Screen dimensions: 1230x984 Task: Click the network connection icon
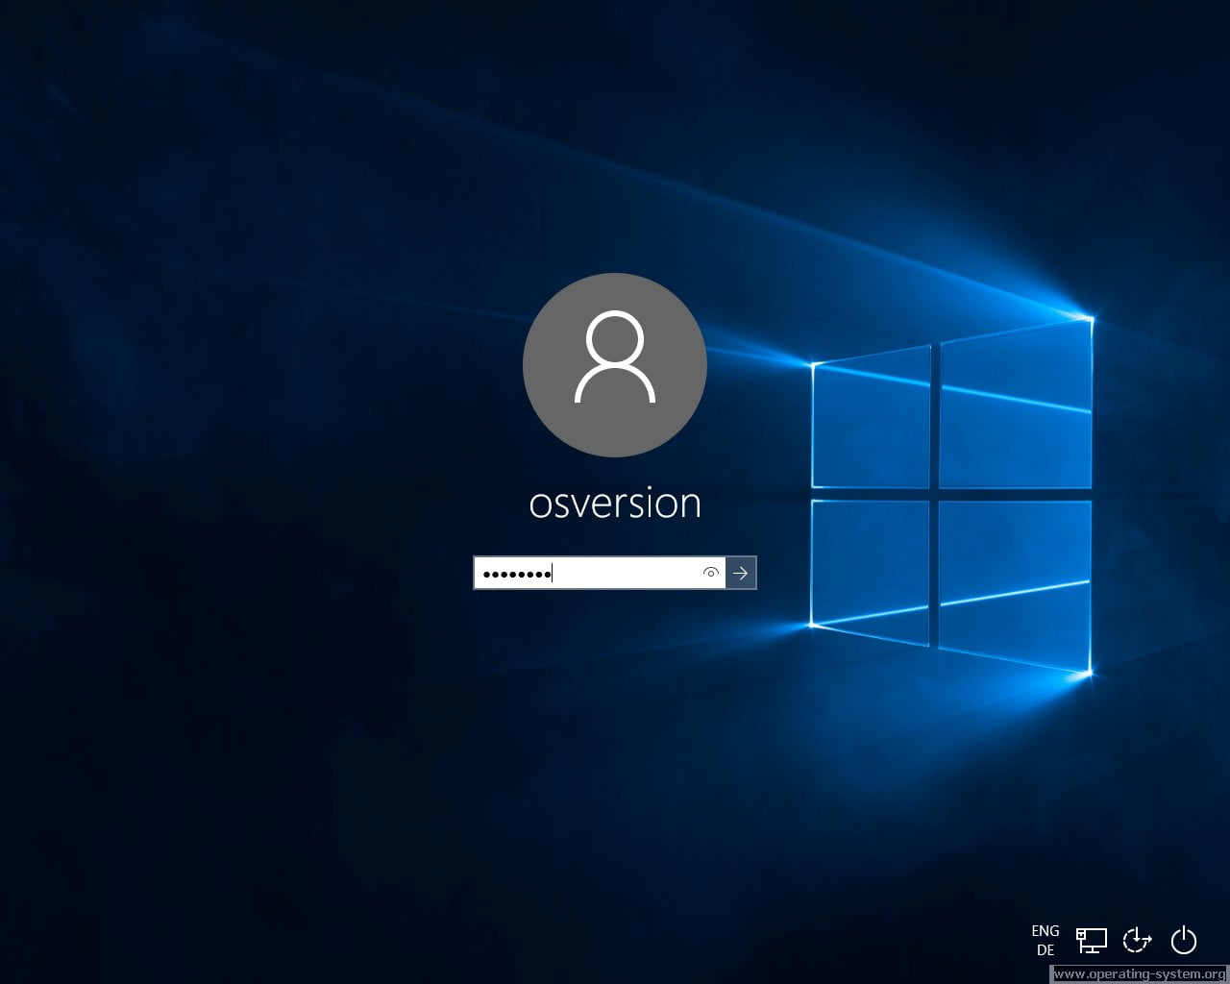coord(1091,939)
